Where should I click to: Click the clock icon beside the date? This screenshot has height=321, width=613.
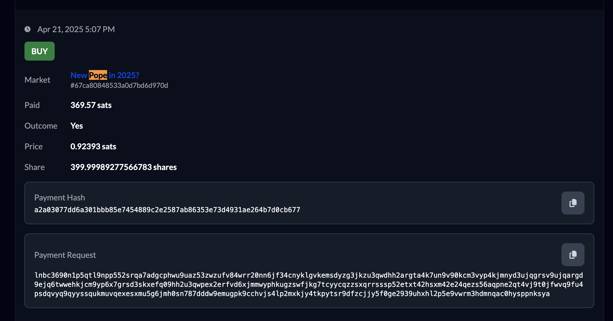tap(28, 29)
